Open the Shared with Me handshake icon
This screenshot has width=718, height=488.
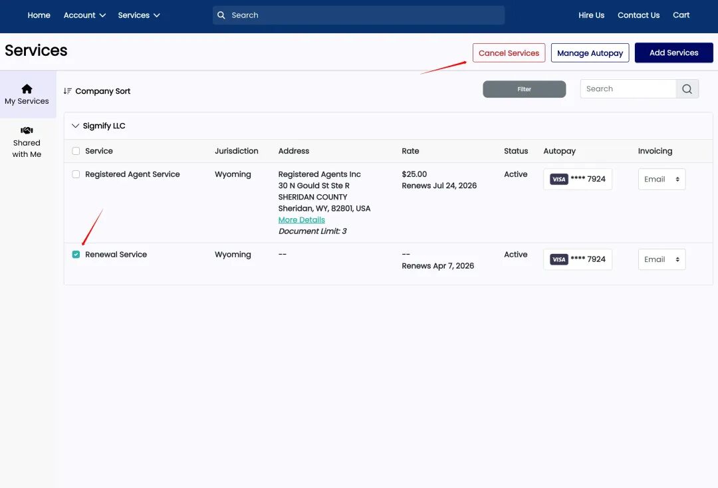click(27, 130)
